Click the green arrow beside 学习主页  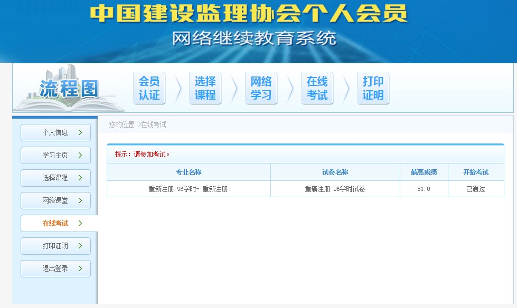(x=80, y=155)
